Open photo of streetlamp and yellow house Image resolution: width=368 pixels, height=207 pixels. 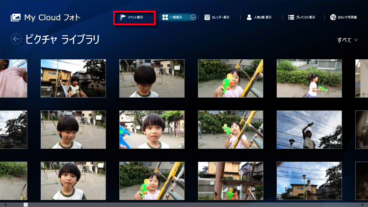(309, 181)
